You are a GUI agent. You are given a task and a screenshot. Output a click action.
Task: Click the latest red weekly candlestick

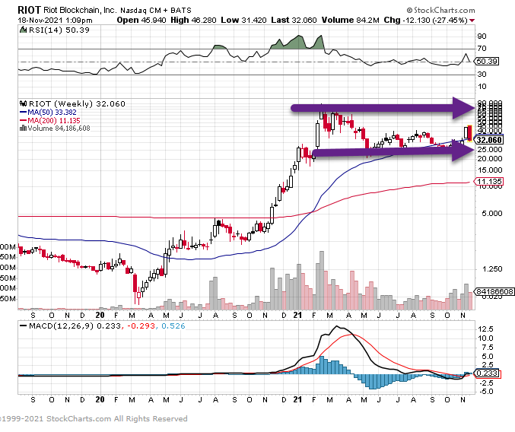tap(469, 133)
